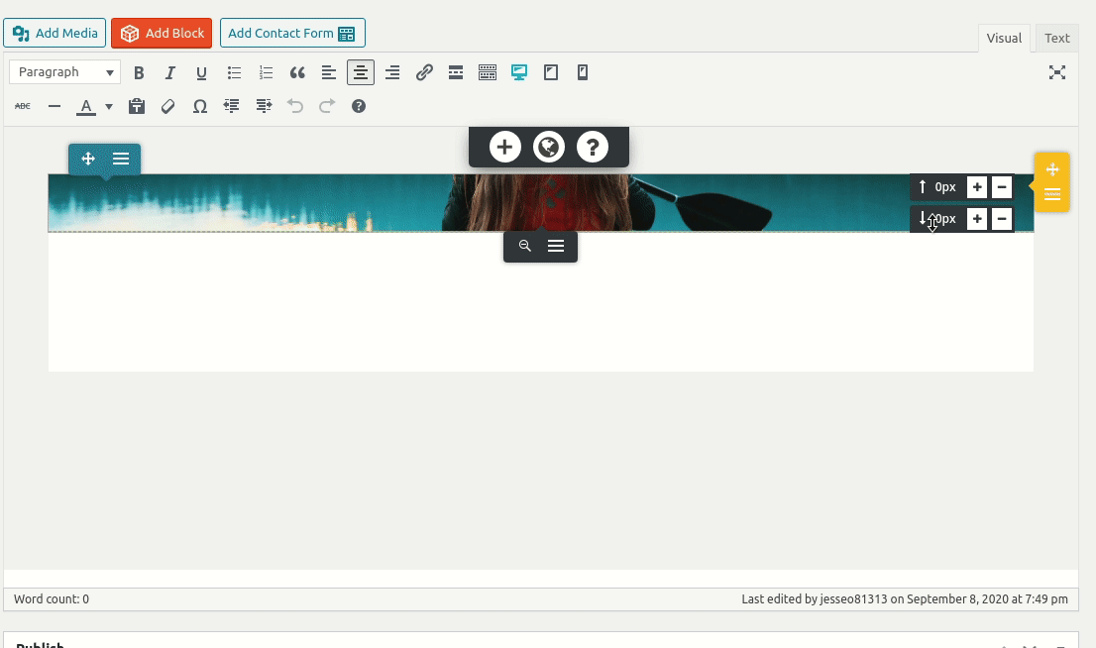
Task: Insert a horizontal line
Action: point(55,106)
